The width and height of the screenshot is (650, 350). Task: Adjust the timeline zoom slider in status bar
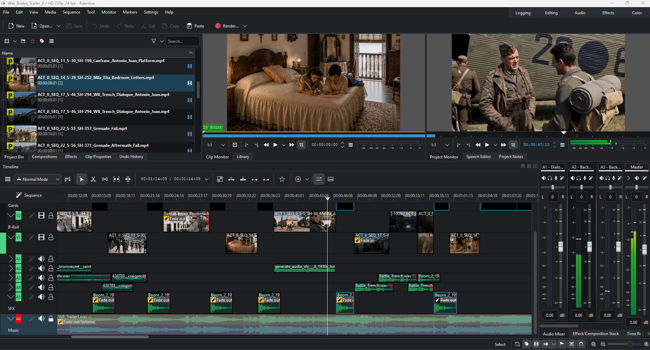625,344
